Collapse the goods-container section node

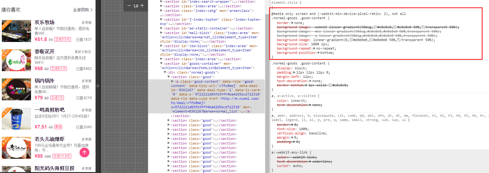point(162,64)
